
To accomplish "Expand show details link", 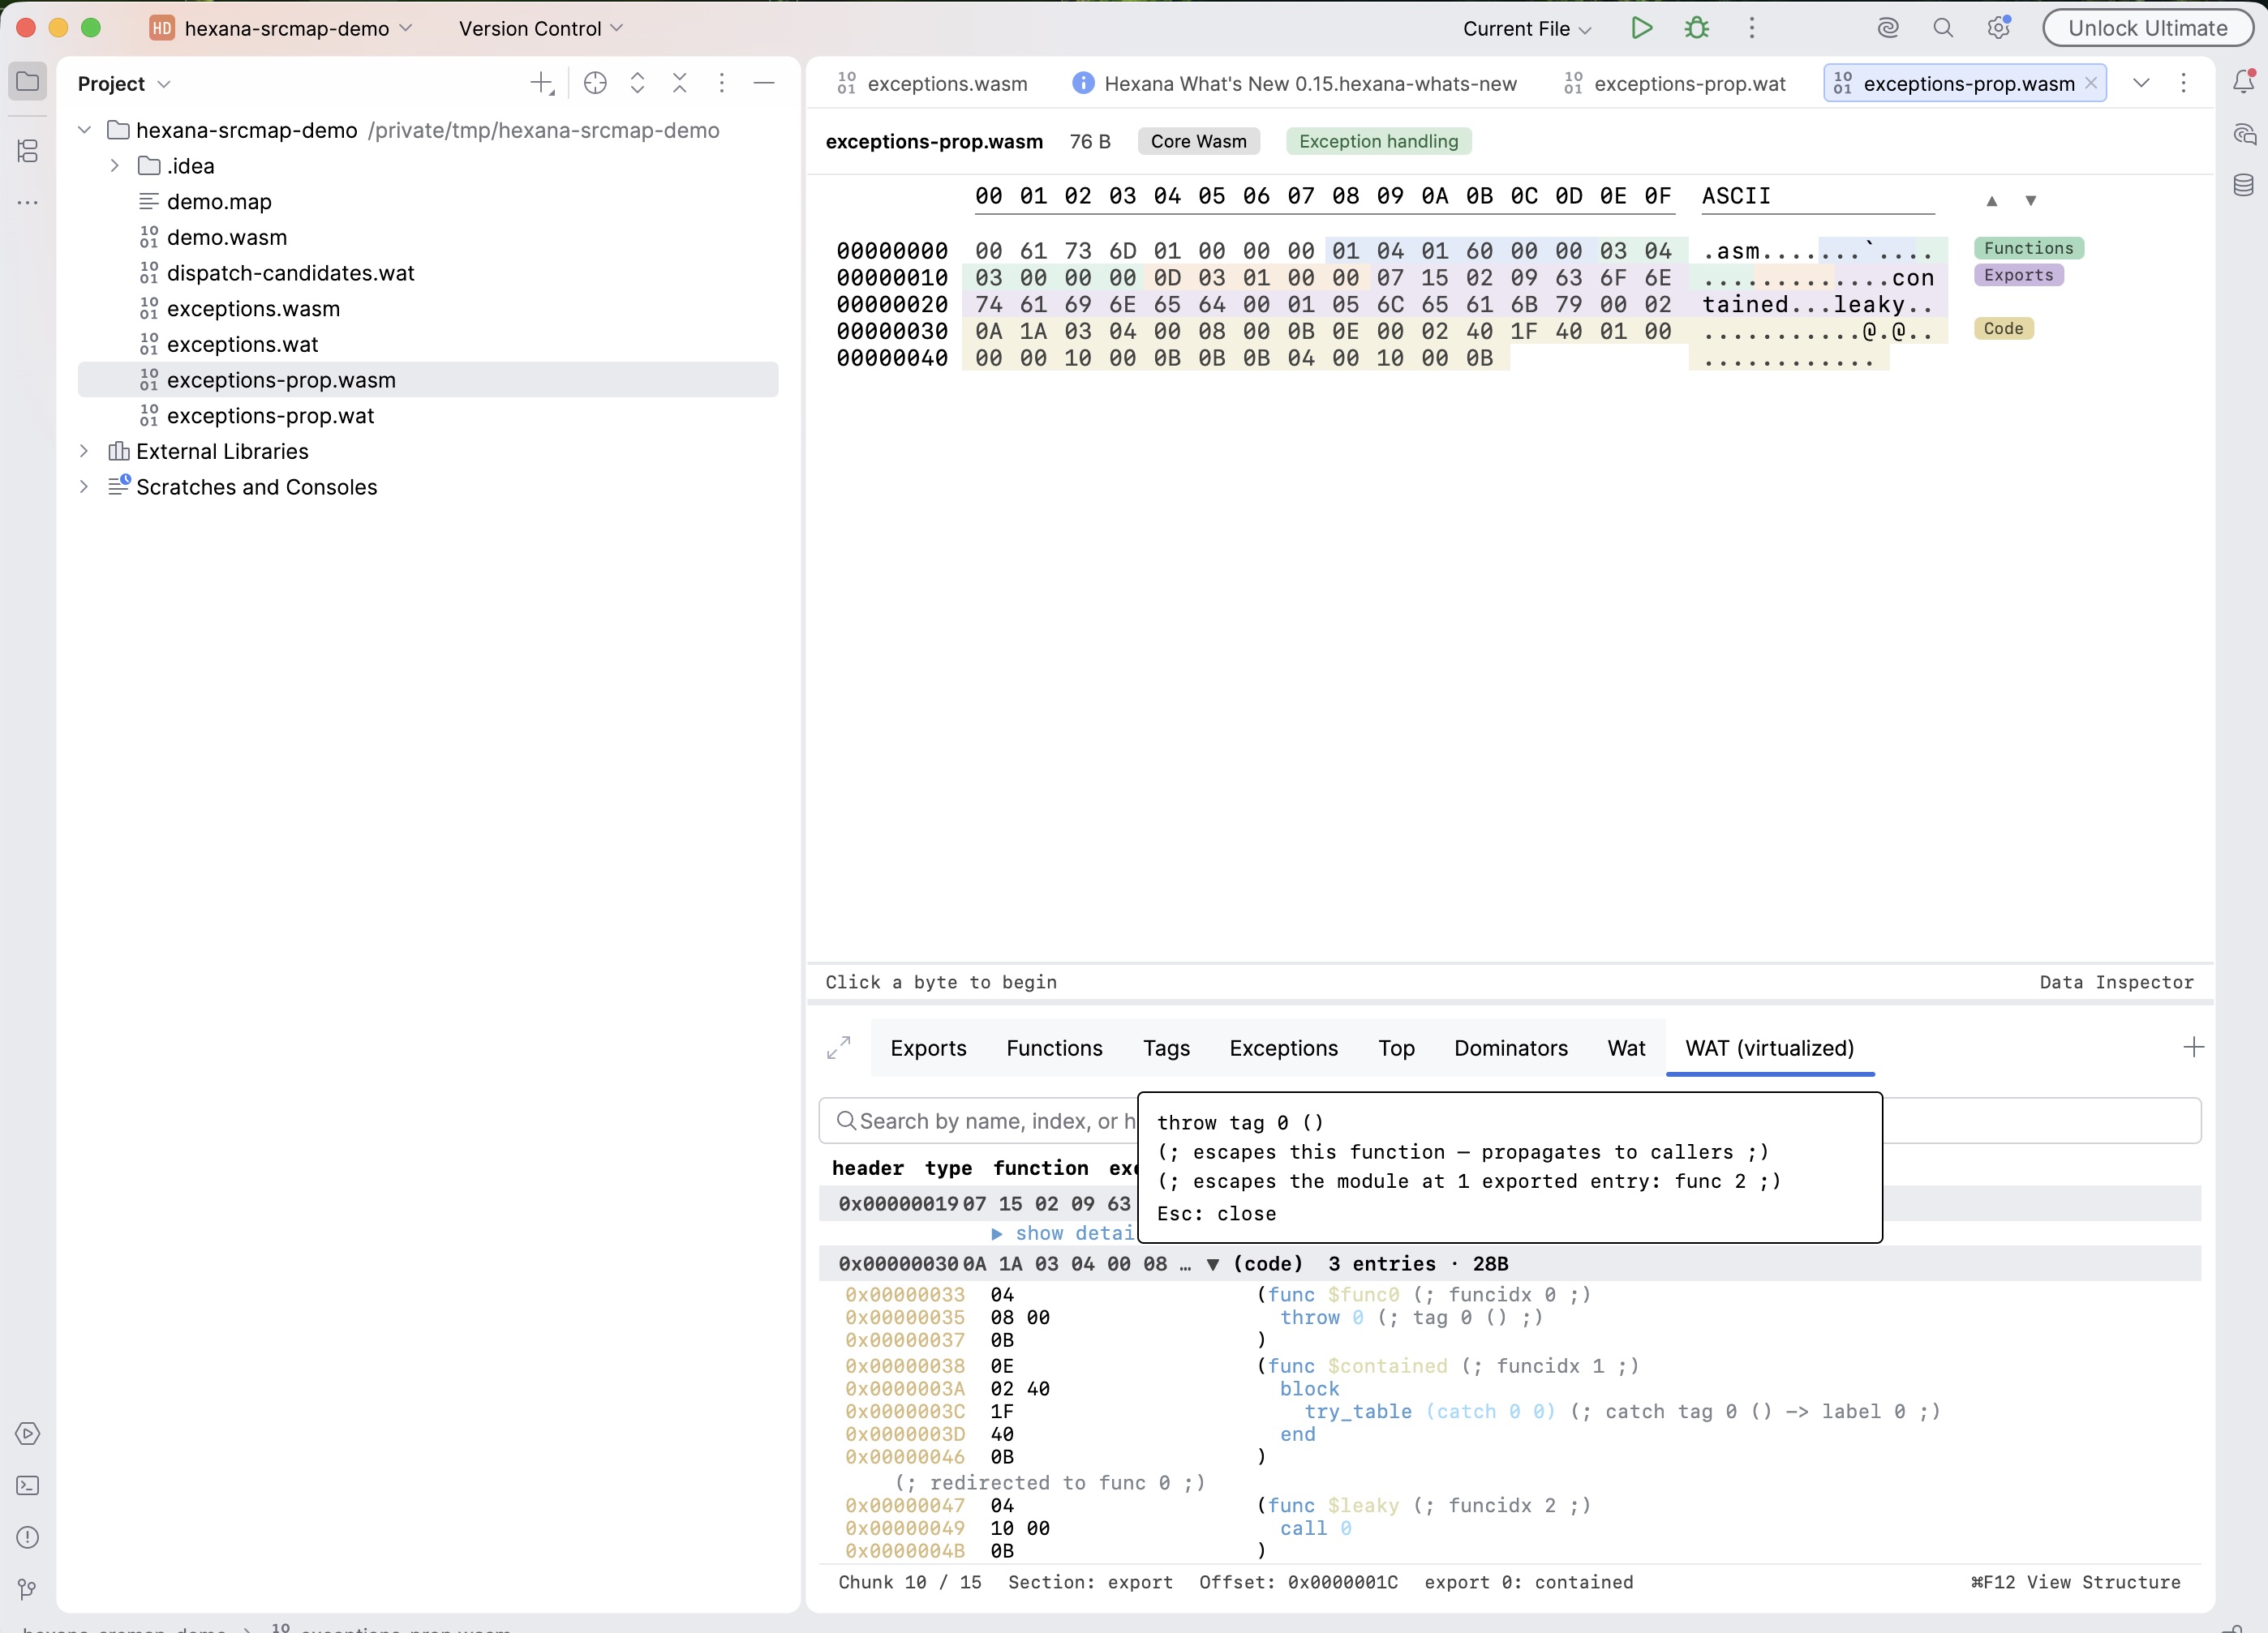I will 1063,1233.
